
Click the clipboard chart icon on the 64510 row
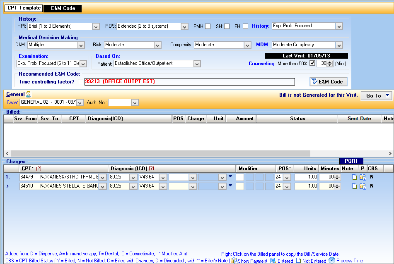tap(363, 186)
